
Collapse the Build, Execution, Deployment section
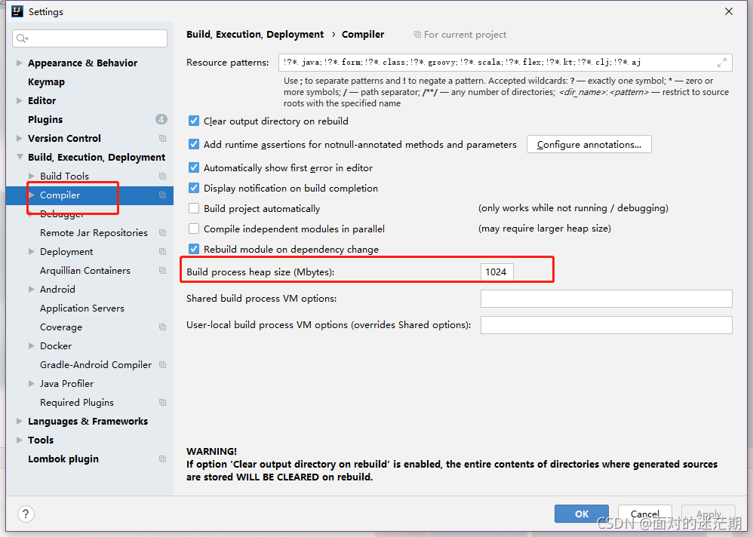18,157
